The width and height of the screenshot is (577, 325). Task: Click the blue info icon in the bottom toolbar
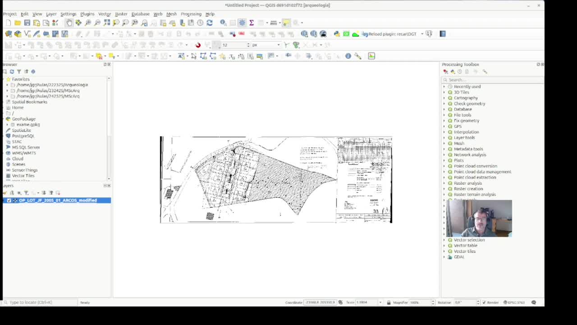(x=348, y=56)
